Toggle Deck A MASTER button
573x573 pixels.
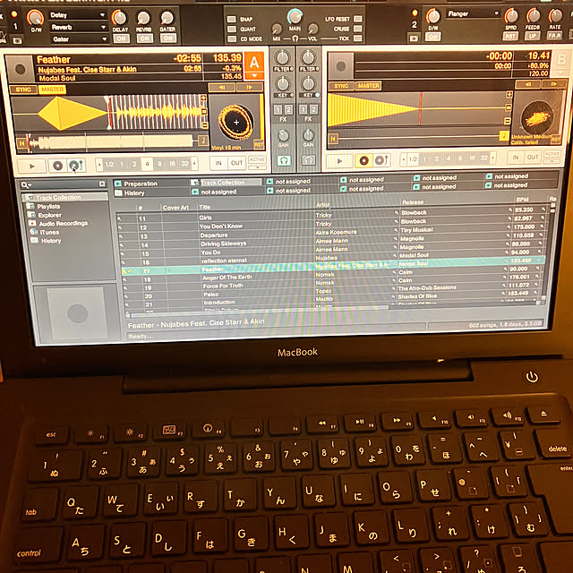click(x=52, y=90)
